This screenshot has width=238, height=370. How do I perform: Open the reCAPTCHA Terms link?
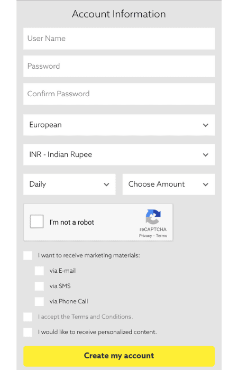[x=161, y=236]
